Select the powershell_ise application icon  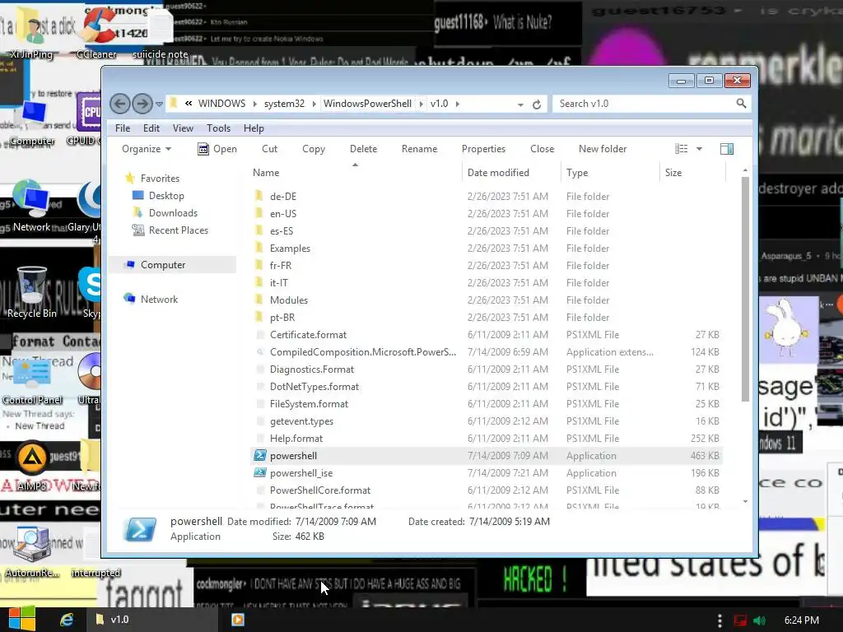pos(260,473)
